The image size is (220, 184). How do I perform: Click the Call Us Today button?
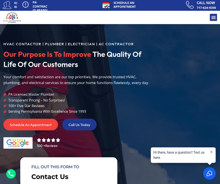click(x=79, y=125)
